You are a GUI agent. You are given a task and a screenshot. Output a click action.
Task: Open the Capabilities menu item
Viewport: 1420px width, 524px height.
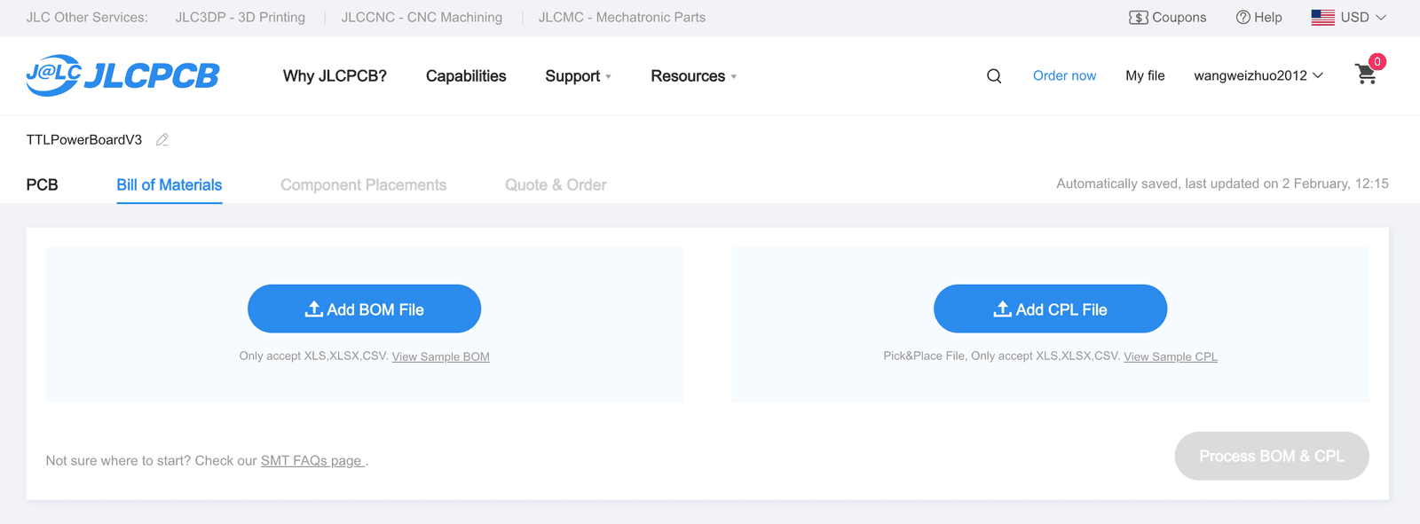coord(466,76)
